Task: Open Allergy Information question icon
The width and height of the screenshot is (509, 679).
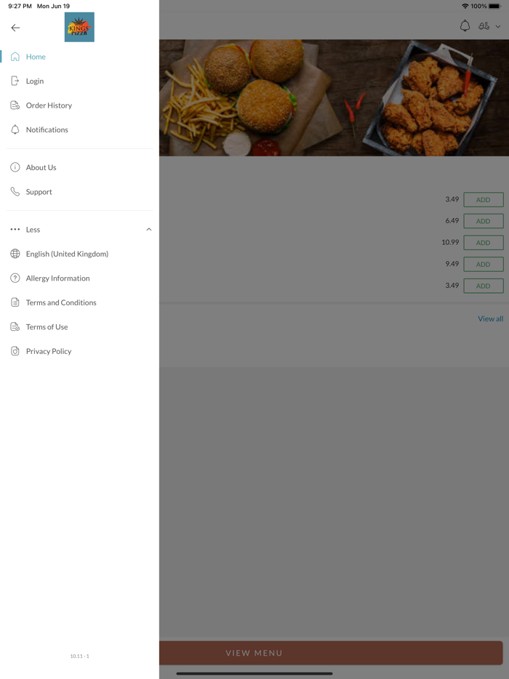Action: tap(15, 278)
